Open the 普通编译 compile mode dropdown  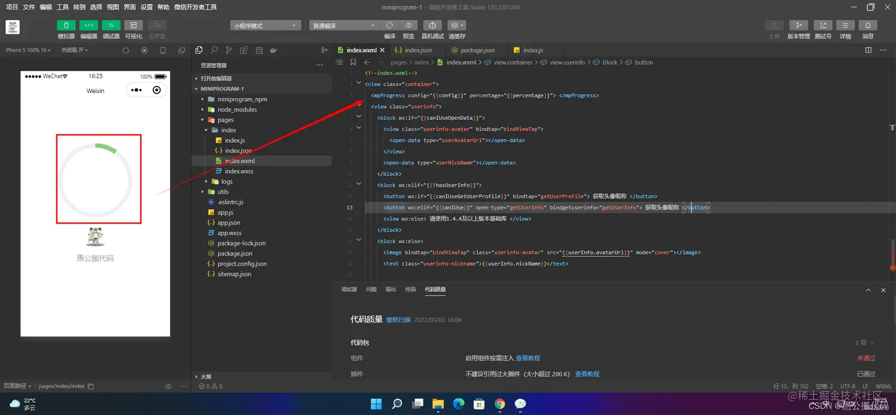pos(344,25)
